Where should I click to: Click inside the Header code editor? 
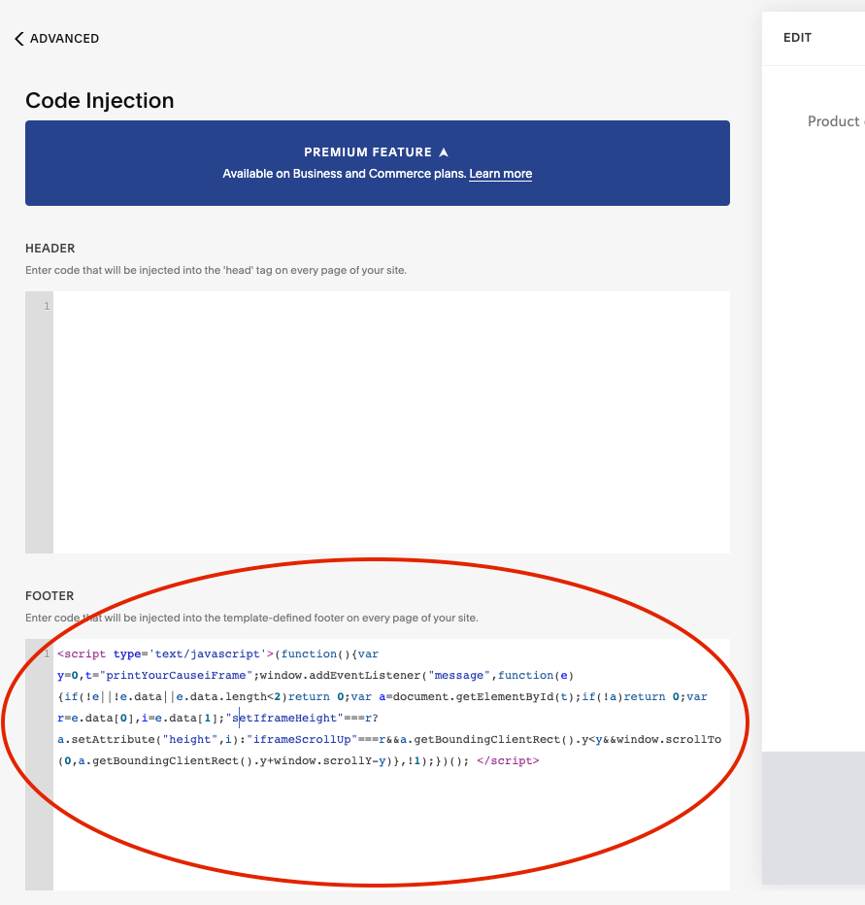tap(391, 421)
